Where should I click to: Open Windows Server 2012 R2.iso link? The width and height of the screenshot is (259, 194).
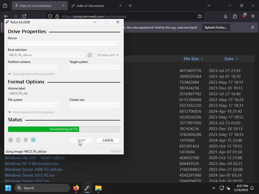pos(30,175)
